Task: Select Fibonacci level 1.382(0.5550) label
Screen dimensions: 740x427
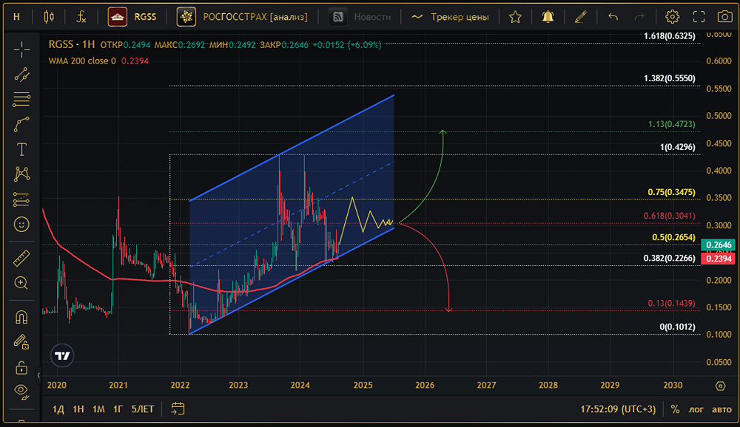Action: 669,78
